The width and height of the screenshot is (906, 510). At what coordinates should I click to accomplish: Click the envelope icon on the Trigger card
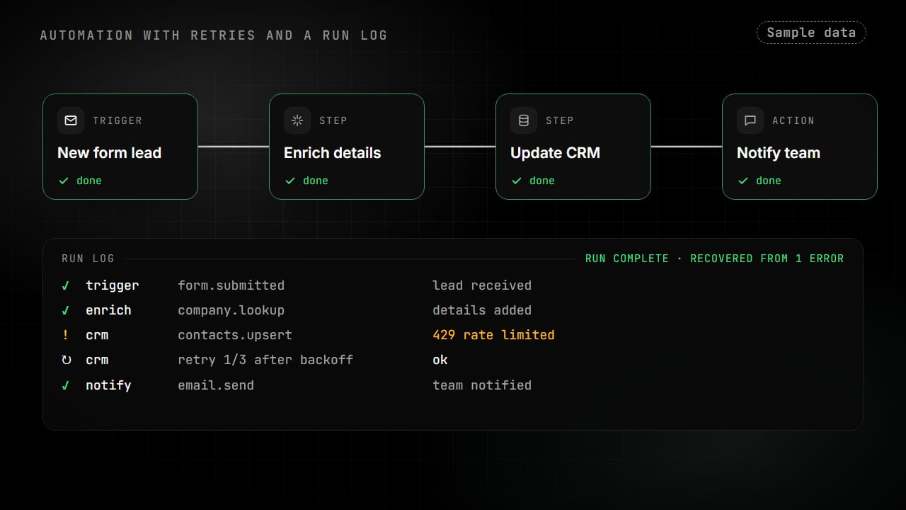click(71, 120)
